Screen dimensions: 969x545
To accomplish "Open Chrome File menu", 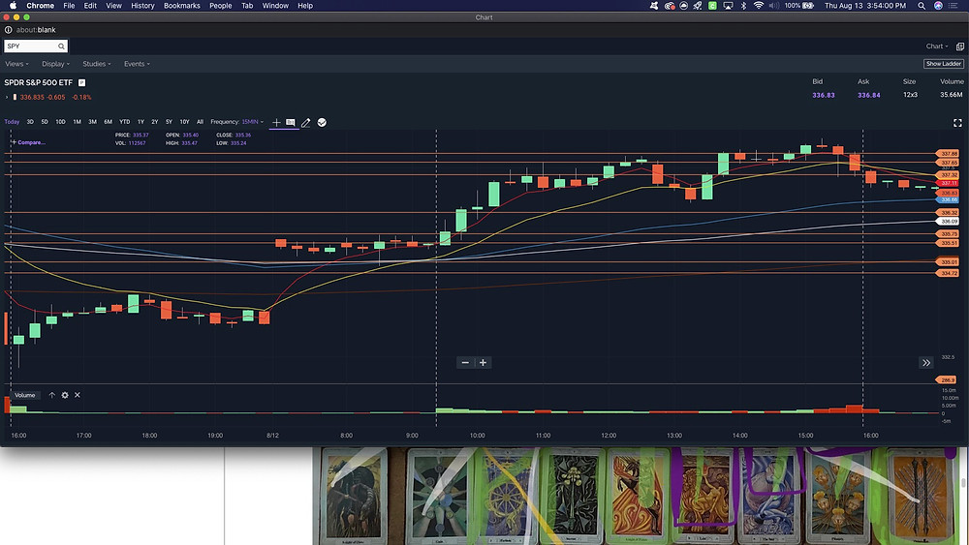I will tap(69, 6).
